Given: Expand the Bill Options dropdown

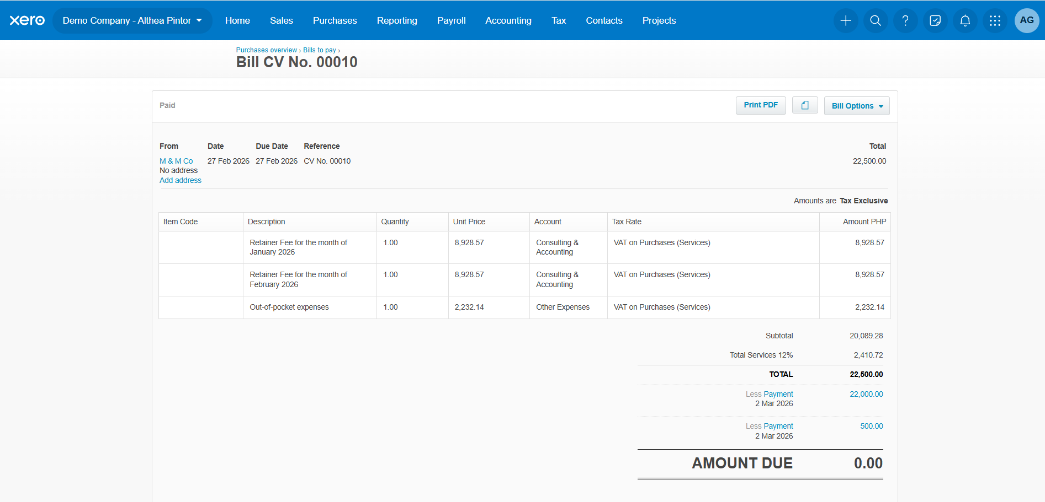Looking at the screenshot, I should pos(857,106).
